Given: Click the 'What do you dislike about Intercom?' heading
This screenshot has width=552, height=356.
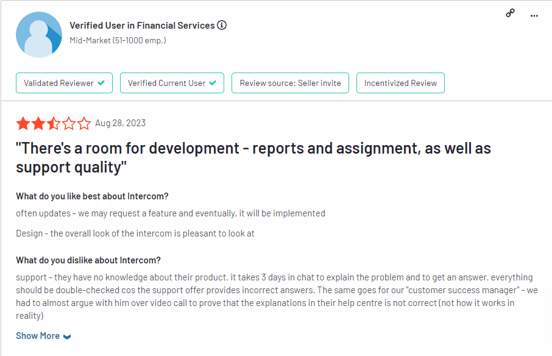Looking at the screenshot, I should tap(88, 260).
